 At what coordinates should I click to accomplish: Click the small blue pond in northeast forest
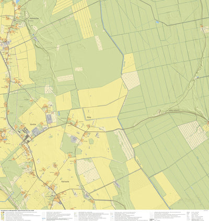click(157, 22)
